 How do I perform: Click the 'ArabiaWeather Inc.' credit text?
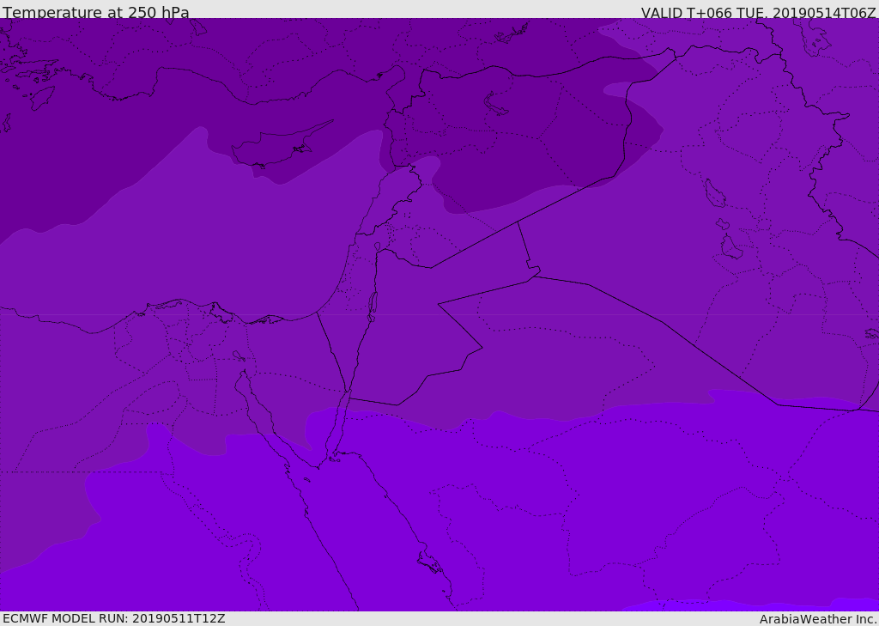(819, 619)
